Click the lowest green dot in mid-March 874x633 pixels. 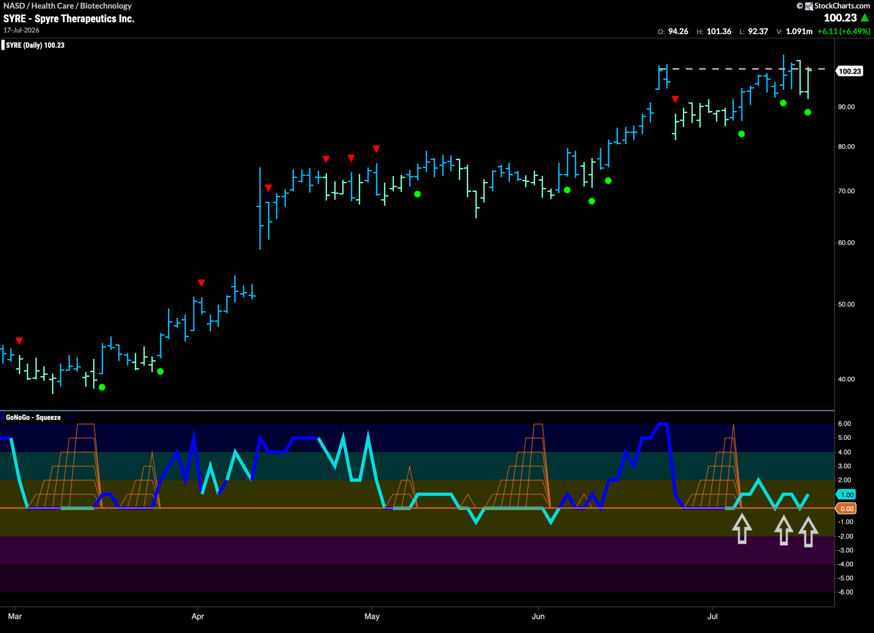[x=102, y=387]
